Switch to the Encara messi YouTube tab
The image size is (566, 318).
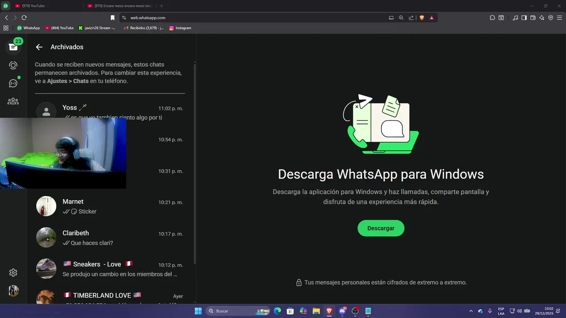click(119, 6)
